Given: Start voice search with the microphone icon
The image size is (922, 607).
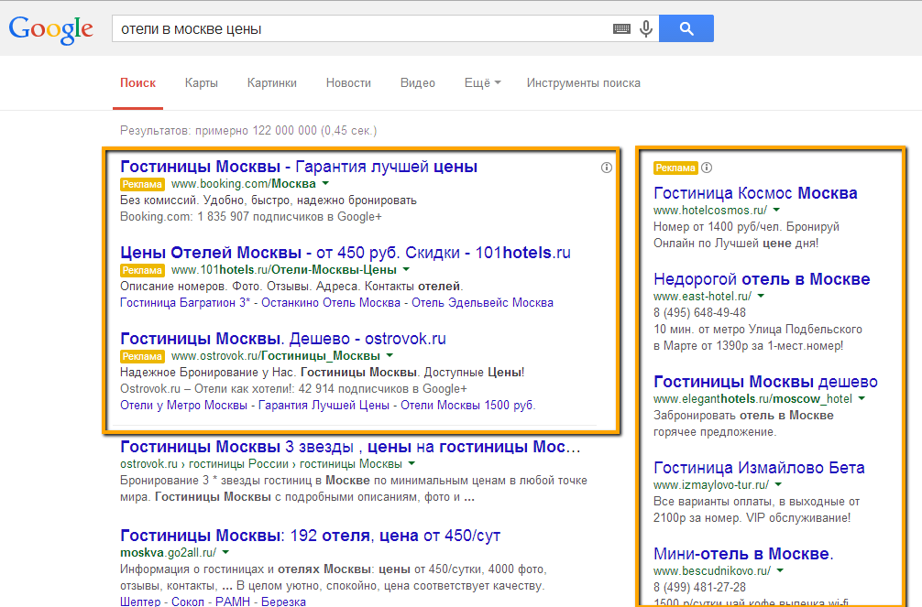Looking at the screenshot, I should tap(646, 28).
